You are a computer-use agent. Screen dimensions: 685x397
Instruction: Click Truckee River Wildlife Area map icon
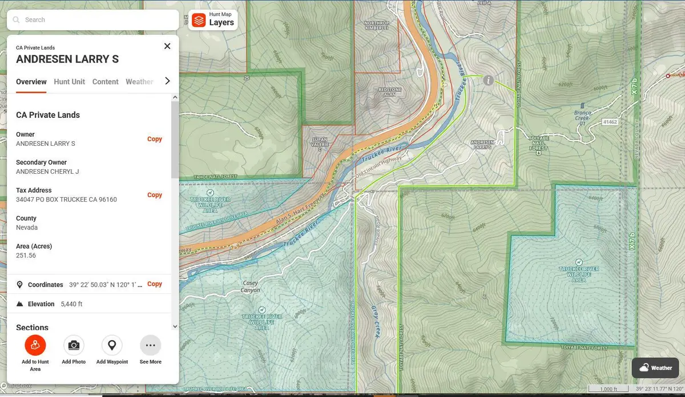coord(210,193)
